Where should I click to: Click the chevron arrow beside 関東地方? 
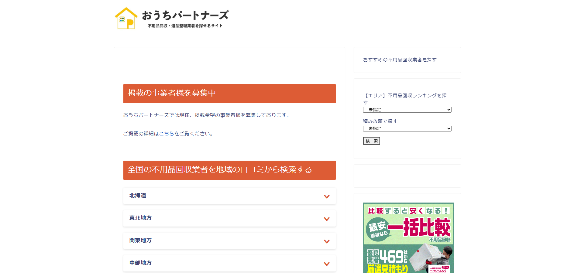[327, 241]
